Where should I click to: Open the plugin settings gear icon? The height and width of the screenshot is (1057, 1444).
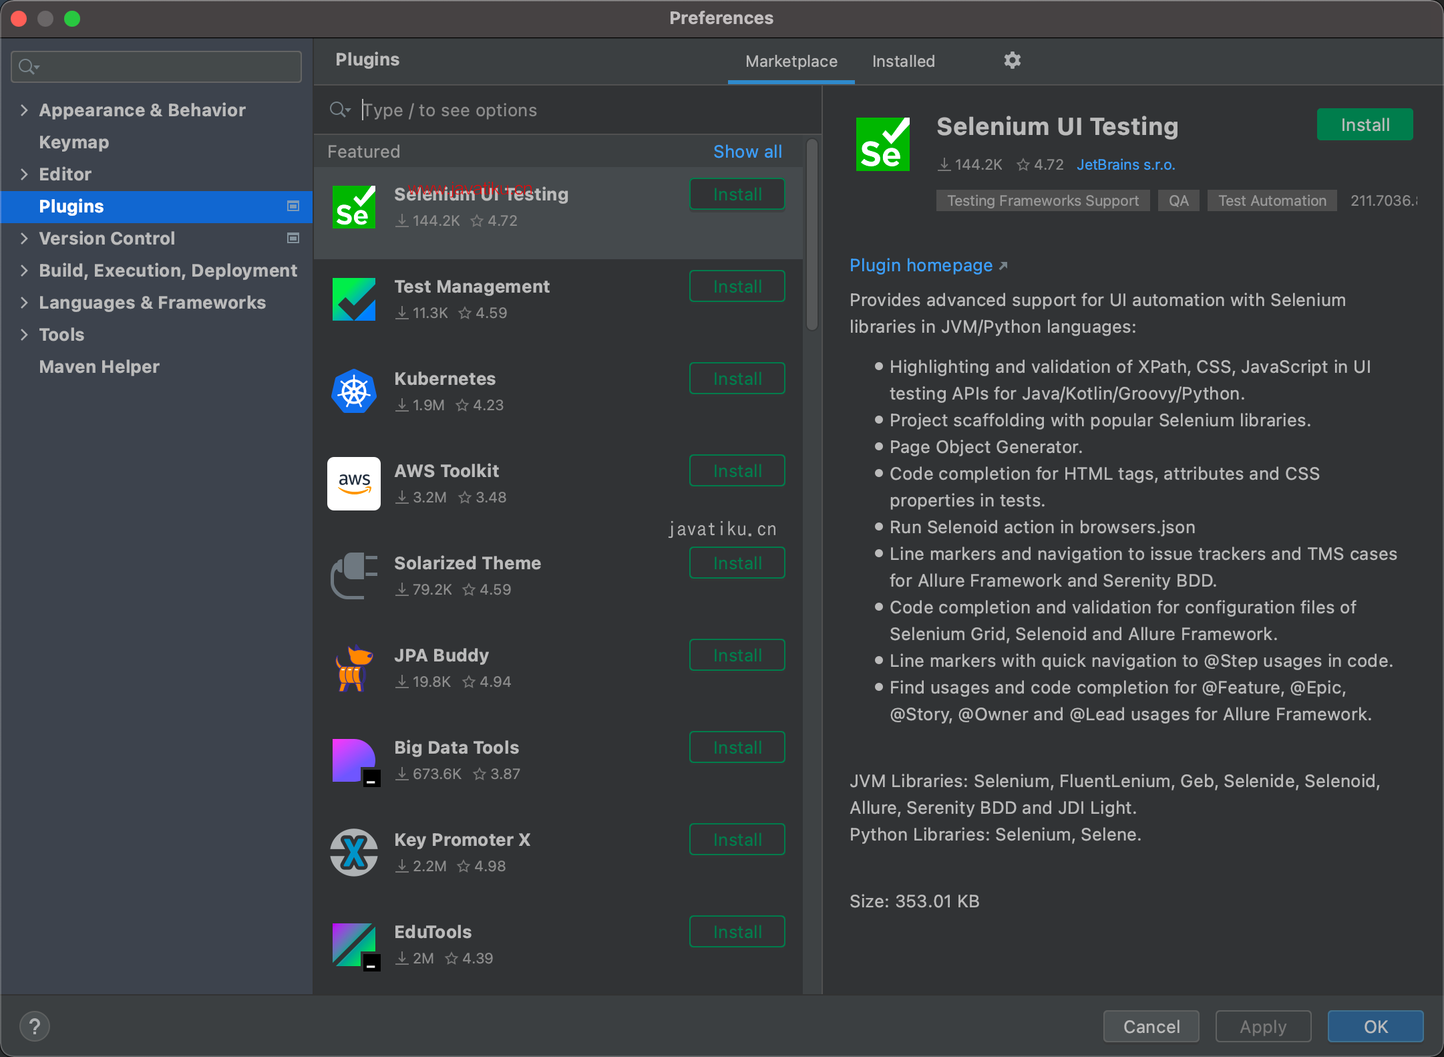(1012, 61)
